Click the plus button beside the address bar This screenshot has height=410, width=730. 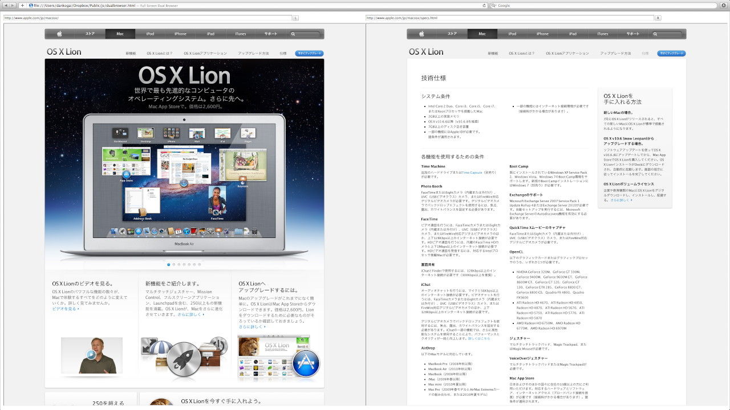tap(22, 5)
